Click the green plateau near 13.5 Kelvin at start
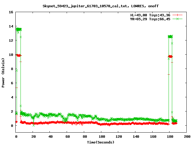Image resolution: width=193 pixels, height=145 pixels. 19,29
